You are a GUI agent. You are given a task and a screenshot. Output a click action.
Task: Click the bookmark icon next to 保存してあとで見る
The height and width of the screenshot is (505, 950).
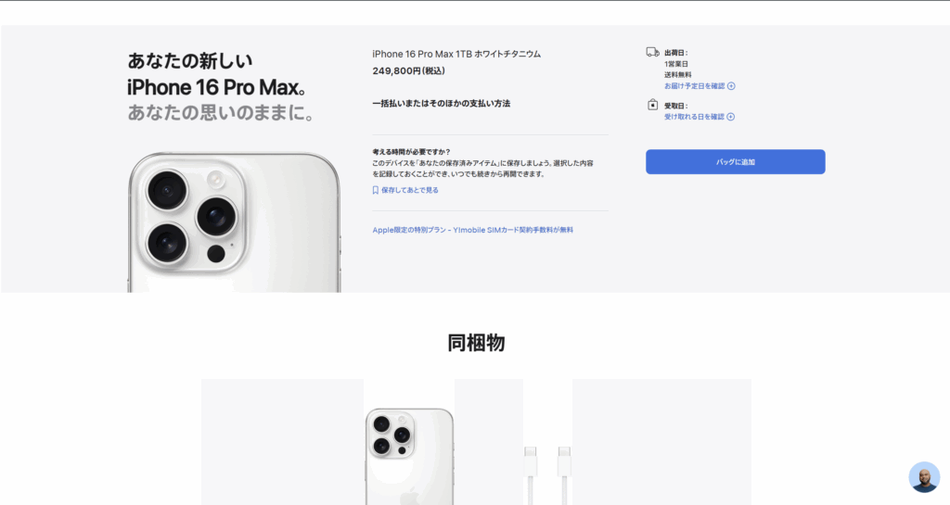coord(376,190)
